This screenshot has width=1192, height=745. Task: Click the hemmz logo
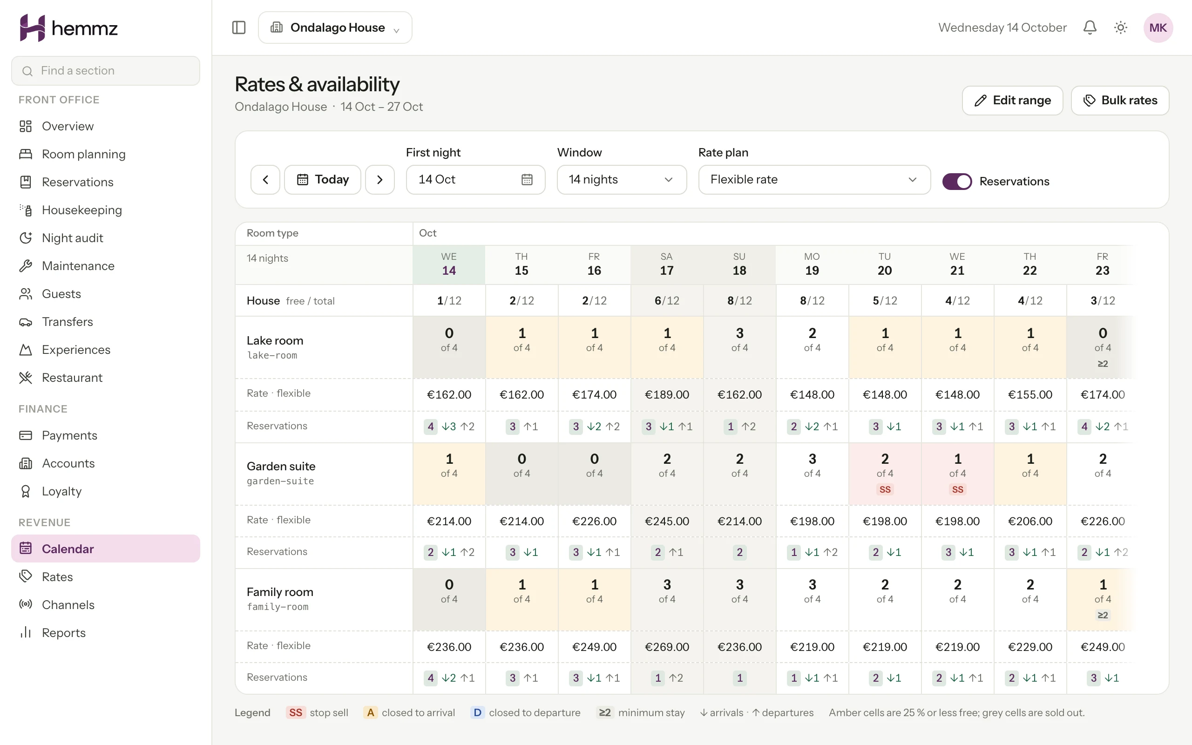(68, 28)
